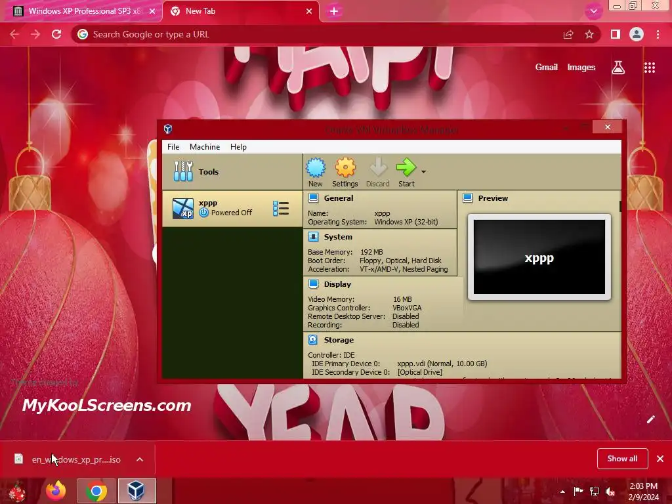Open the taskbar clock 2:03 PM
The width and height of the screenshot is (672, 504).
click(x=643, y=492)
